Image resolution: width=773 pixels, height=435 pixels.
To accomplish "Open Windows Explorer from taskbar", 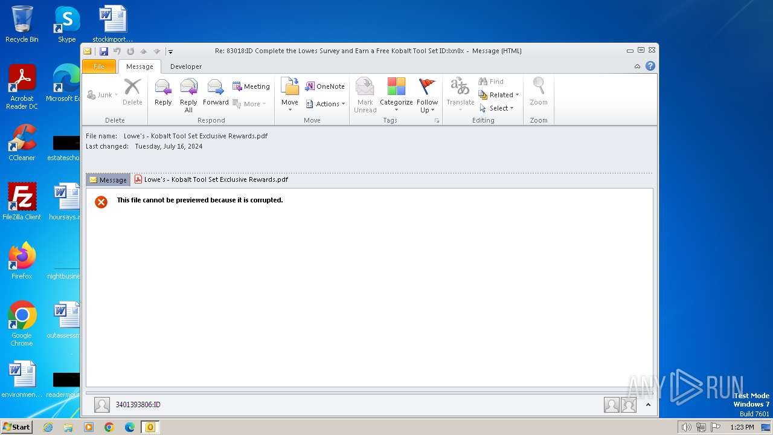I will coord(68,427).
